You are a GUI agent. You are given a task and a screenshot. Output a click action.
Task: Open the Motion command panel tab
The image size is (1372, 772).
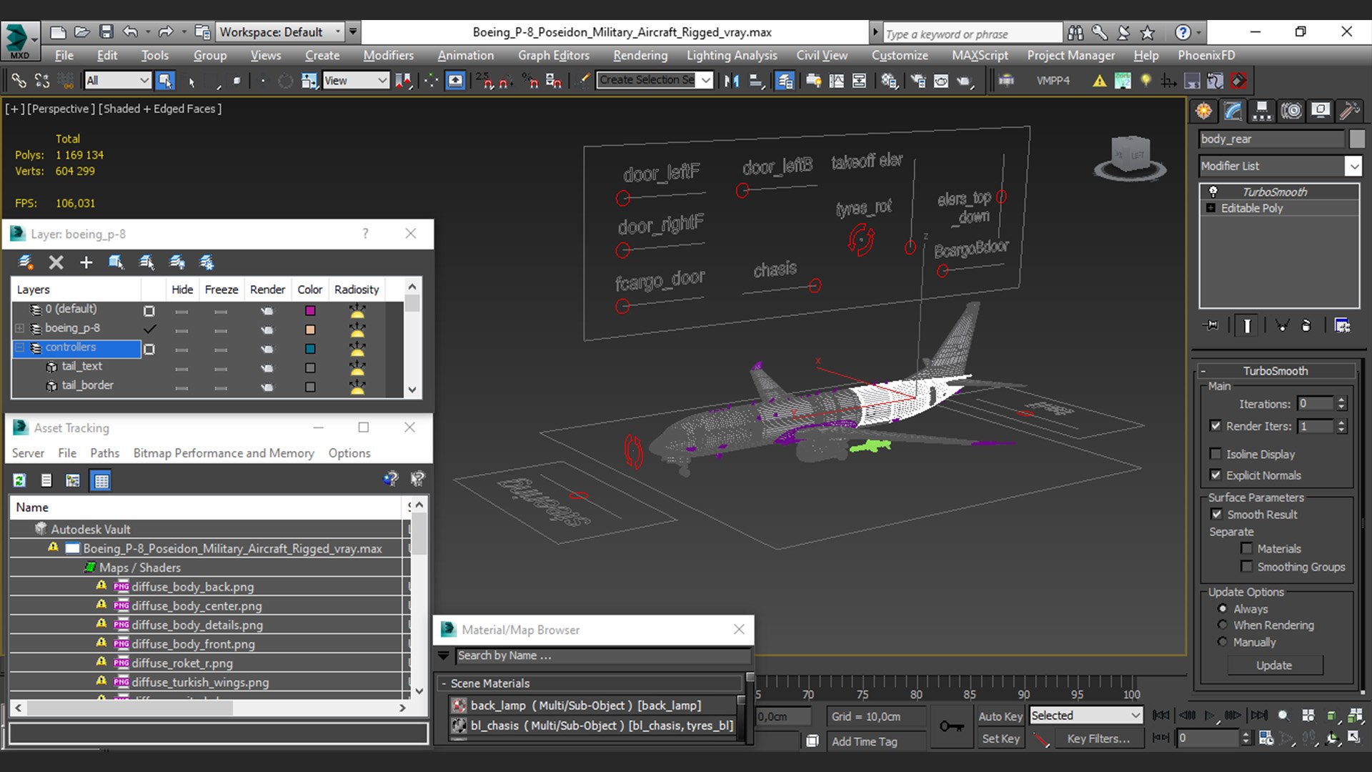click(x=1291, y=111)
